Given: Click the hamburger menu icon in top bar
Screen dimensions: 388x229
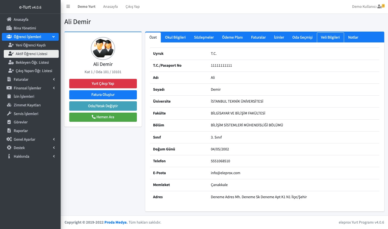Looking at the screenshot, I should [68, 6].
